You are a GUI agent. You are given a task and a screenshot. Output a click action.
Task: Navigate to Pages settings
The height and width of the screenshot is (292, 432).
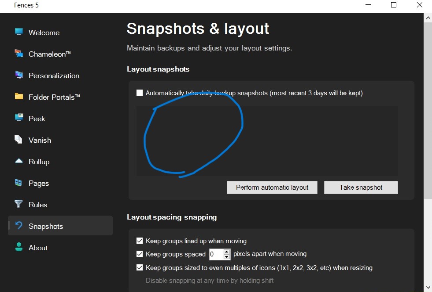(60, 183)
